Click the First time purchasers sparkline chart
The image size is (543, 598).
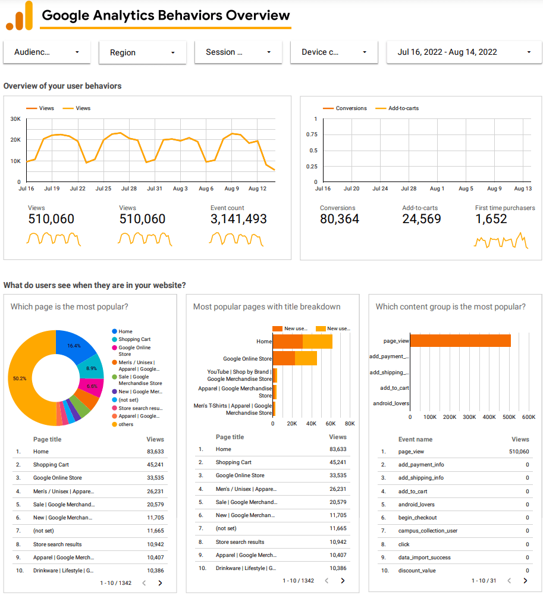pos(501,241)
